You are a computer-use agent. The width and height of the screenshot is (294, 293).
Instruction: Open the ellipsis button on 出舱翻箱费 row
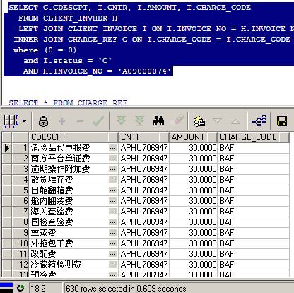coord(113,190)
